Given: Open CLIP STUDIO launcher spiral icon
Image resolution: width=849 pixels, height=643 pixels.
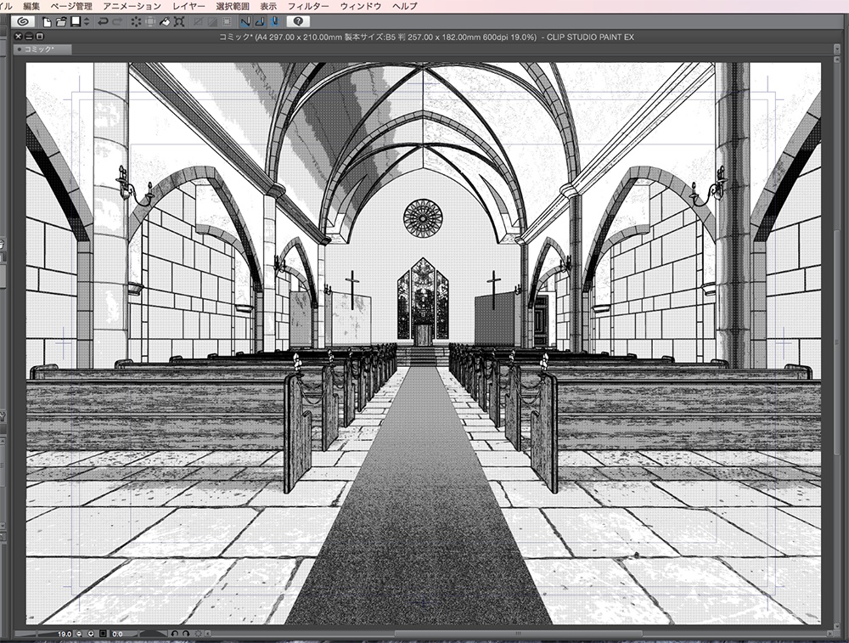Looking at the screenshot, I should point(22,22).
